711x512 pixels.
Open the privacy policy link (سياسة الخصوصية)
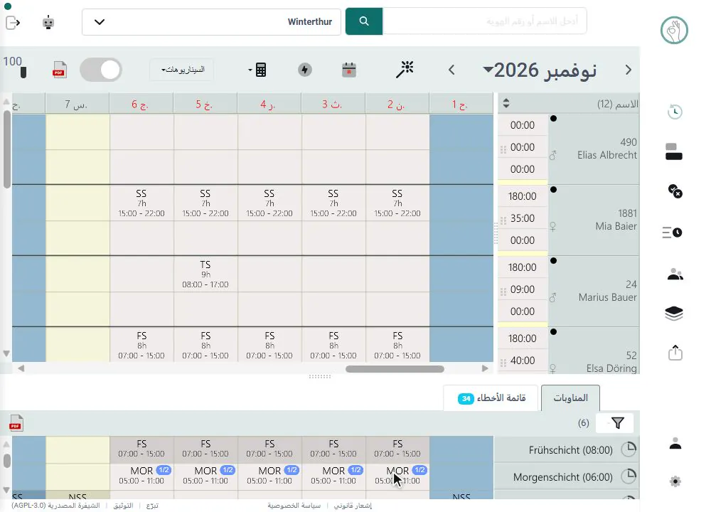point(294,506)
